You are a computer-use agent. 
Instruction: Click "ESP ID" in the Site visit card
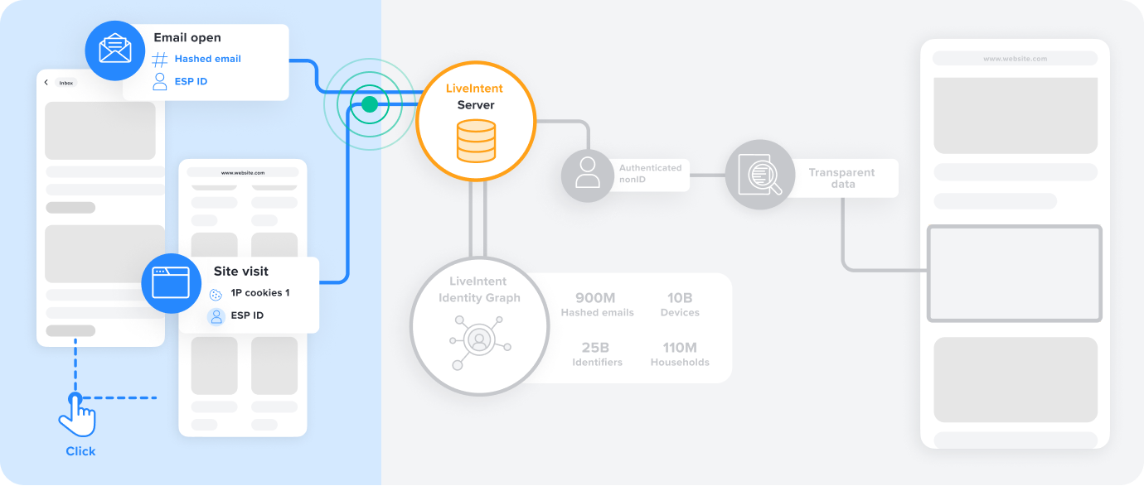click(248, 315)
